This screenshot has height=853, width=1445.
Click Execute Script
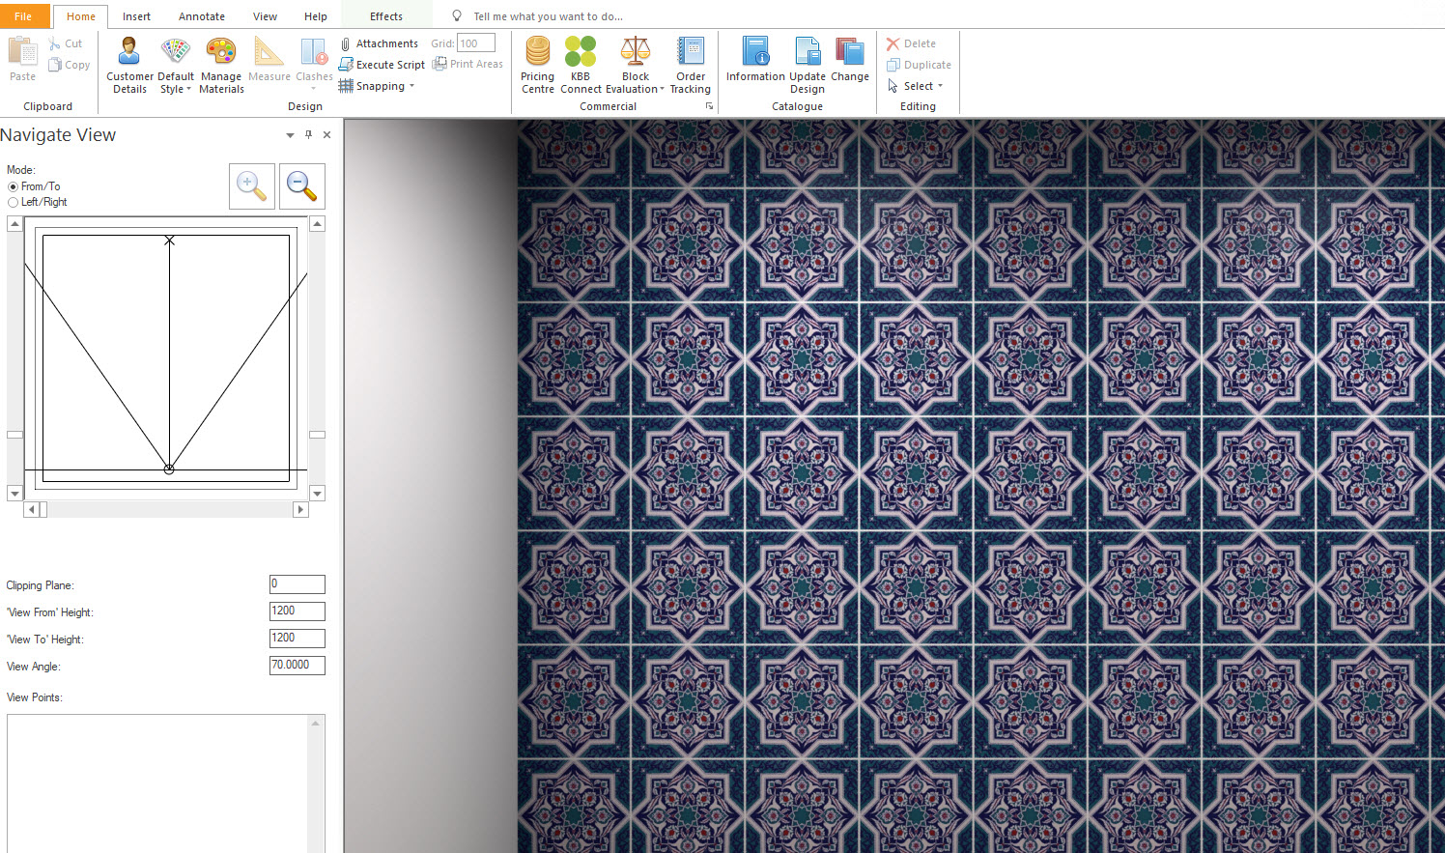(382, 65)
